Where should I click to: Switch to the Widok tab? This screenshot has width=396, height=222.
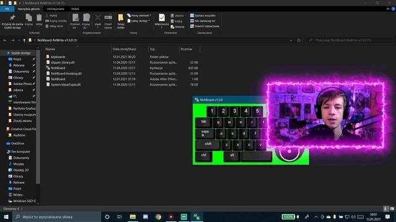(75, 9)
